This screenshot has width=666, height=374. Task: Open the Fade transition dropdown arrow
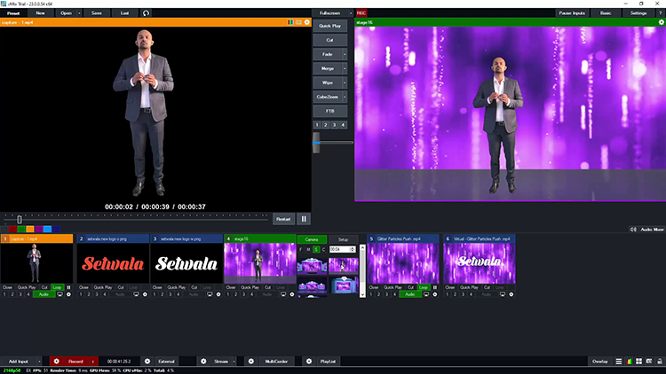pyautogui.click(x=345, y=53)
